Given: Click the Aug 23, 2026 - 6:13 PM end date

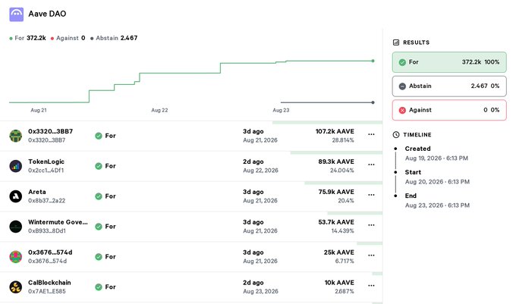Looking at the screenshot, I should 437,205.
